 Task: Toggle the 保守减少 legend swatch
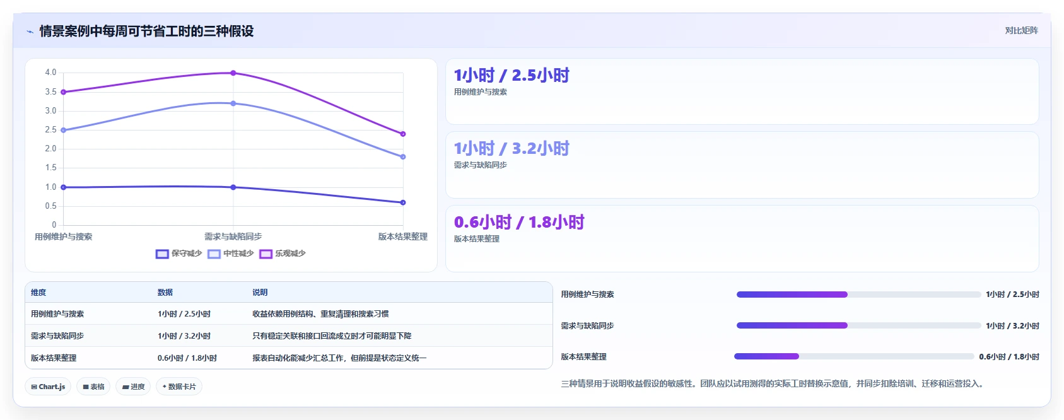click(x=162, y=254)
